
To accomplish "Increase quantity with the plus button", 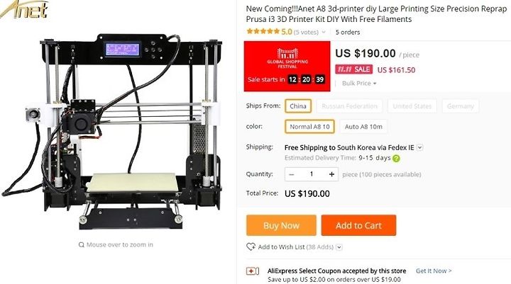I will tap(331, 174).
